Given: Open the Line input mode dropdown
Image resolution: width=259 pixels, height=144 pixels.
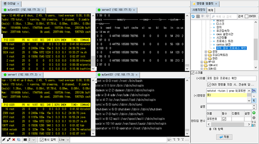Looking at the screenshot, I should [x=64, y=140].
